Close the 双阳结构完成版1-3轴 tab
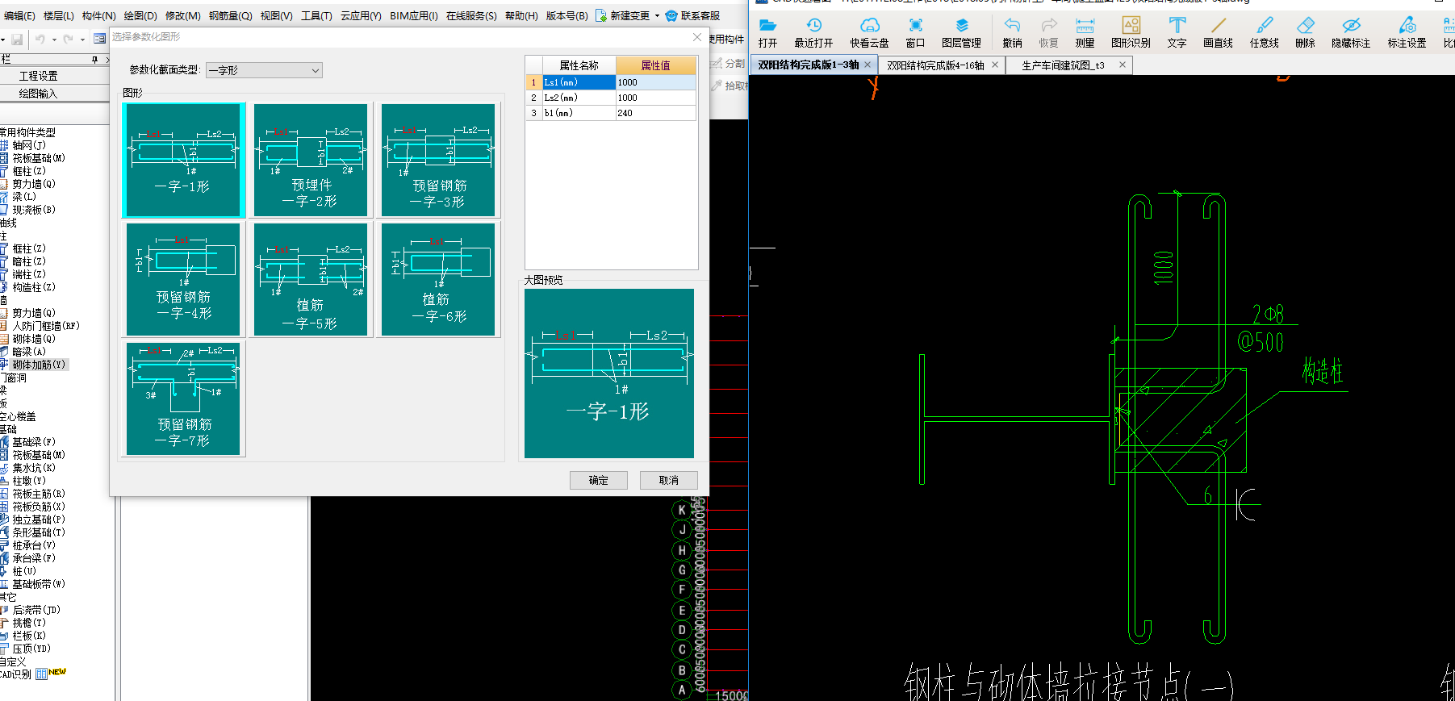Screen dimensions: 1455x701 pyautogui.click(x=868, y=65)
